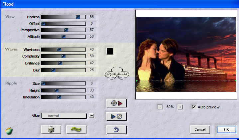239x140 pixels.
Task: Click the small S button beside Glue
Action: pos(91,116)
